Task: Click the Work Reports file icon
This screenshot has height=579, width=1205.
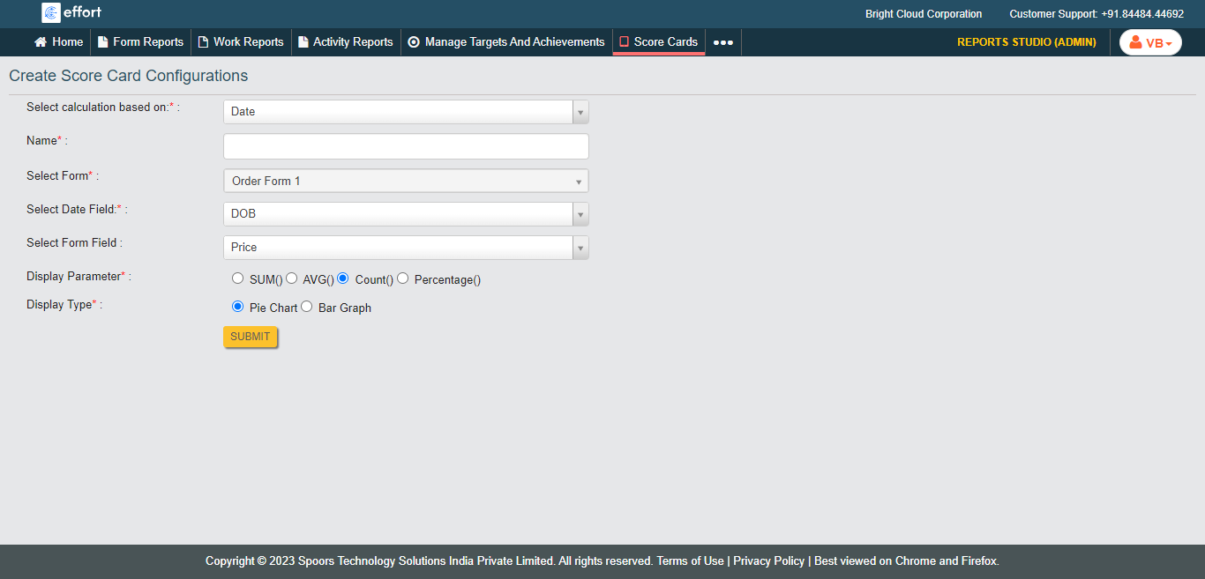Action: pos(203,42)
